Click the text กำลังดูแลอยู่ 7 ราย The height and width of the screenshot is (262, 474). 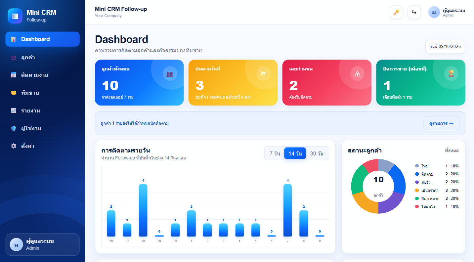(117, 97)
